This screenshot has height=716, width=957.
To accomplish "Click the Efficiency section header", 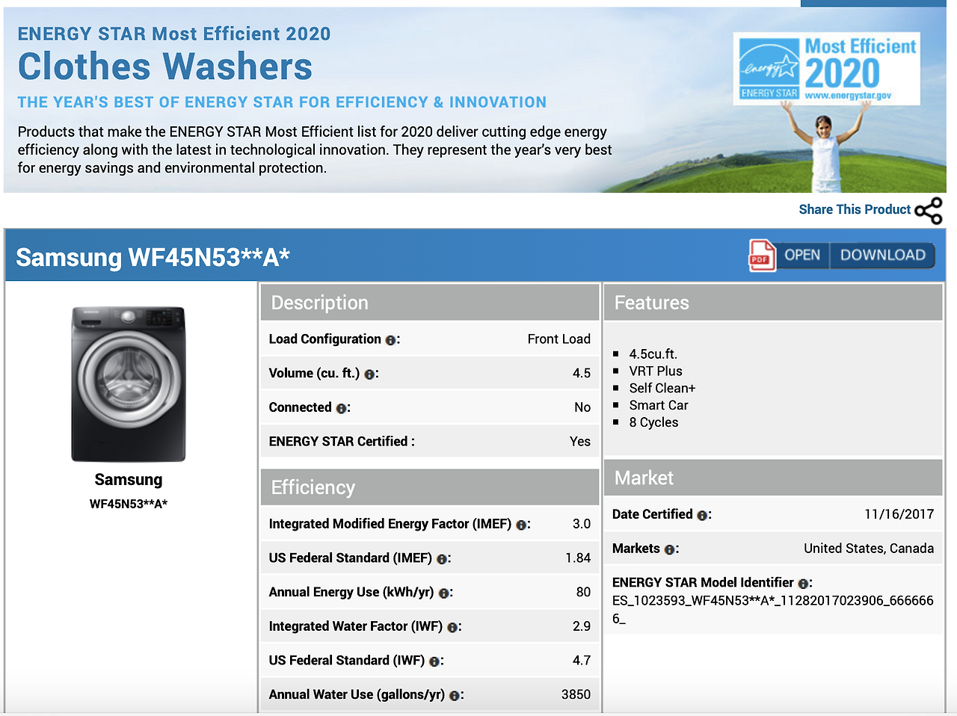I will 430,487.
